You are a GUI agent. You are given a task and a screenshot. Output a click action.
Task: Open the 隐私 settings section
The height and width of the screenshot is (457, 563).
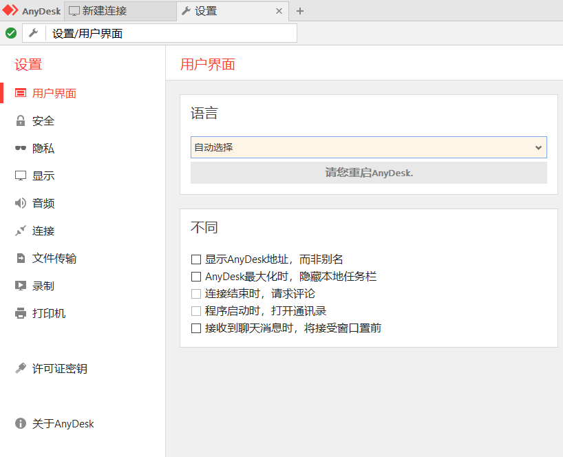tap(43, 148)
